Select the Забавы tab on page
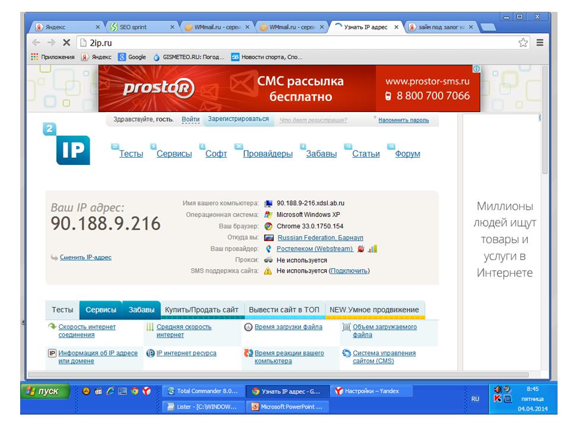Viewport: 570px width, 427px height. [x=141, y=310]
